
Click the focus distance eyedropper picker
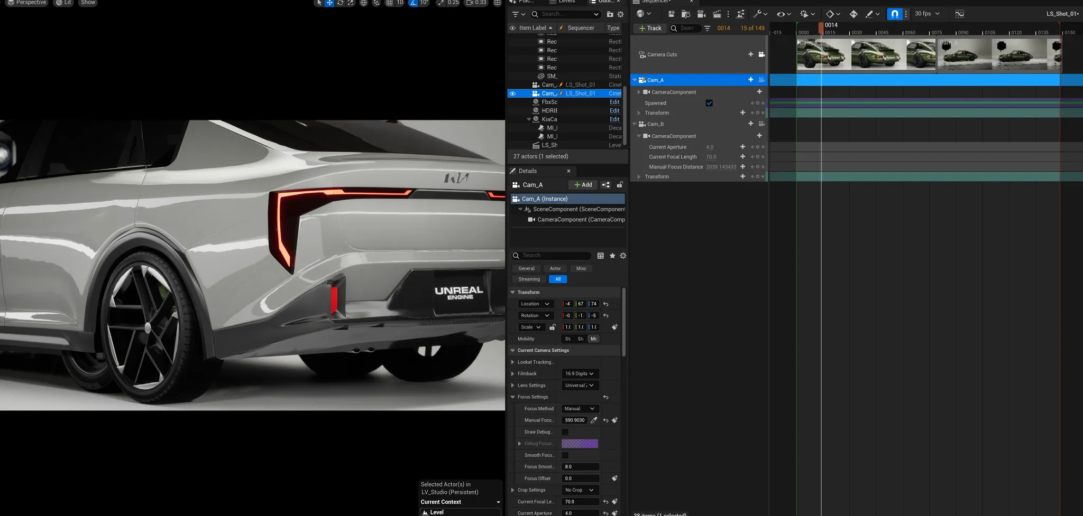point(594,420)
